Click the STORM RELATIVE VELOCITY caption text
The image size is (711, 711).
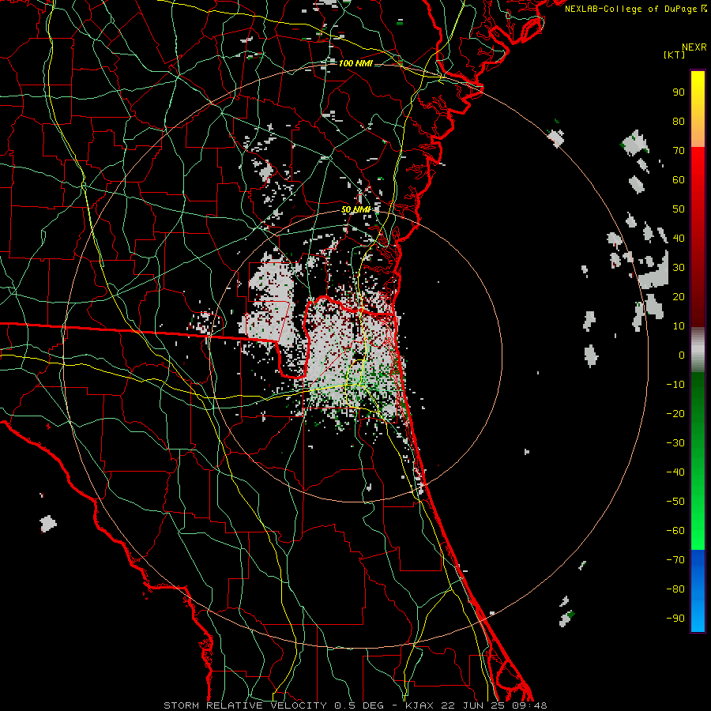[245, 705]
